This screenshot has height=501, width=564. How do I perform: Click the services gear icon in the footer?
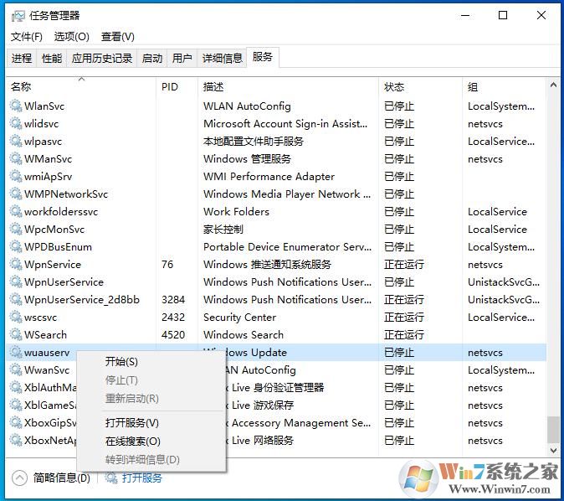[x=111, y=478]
